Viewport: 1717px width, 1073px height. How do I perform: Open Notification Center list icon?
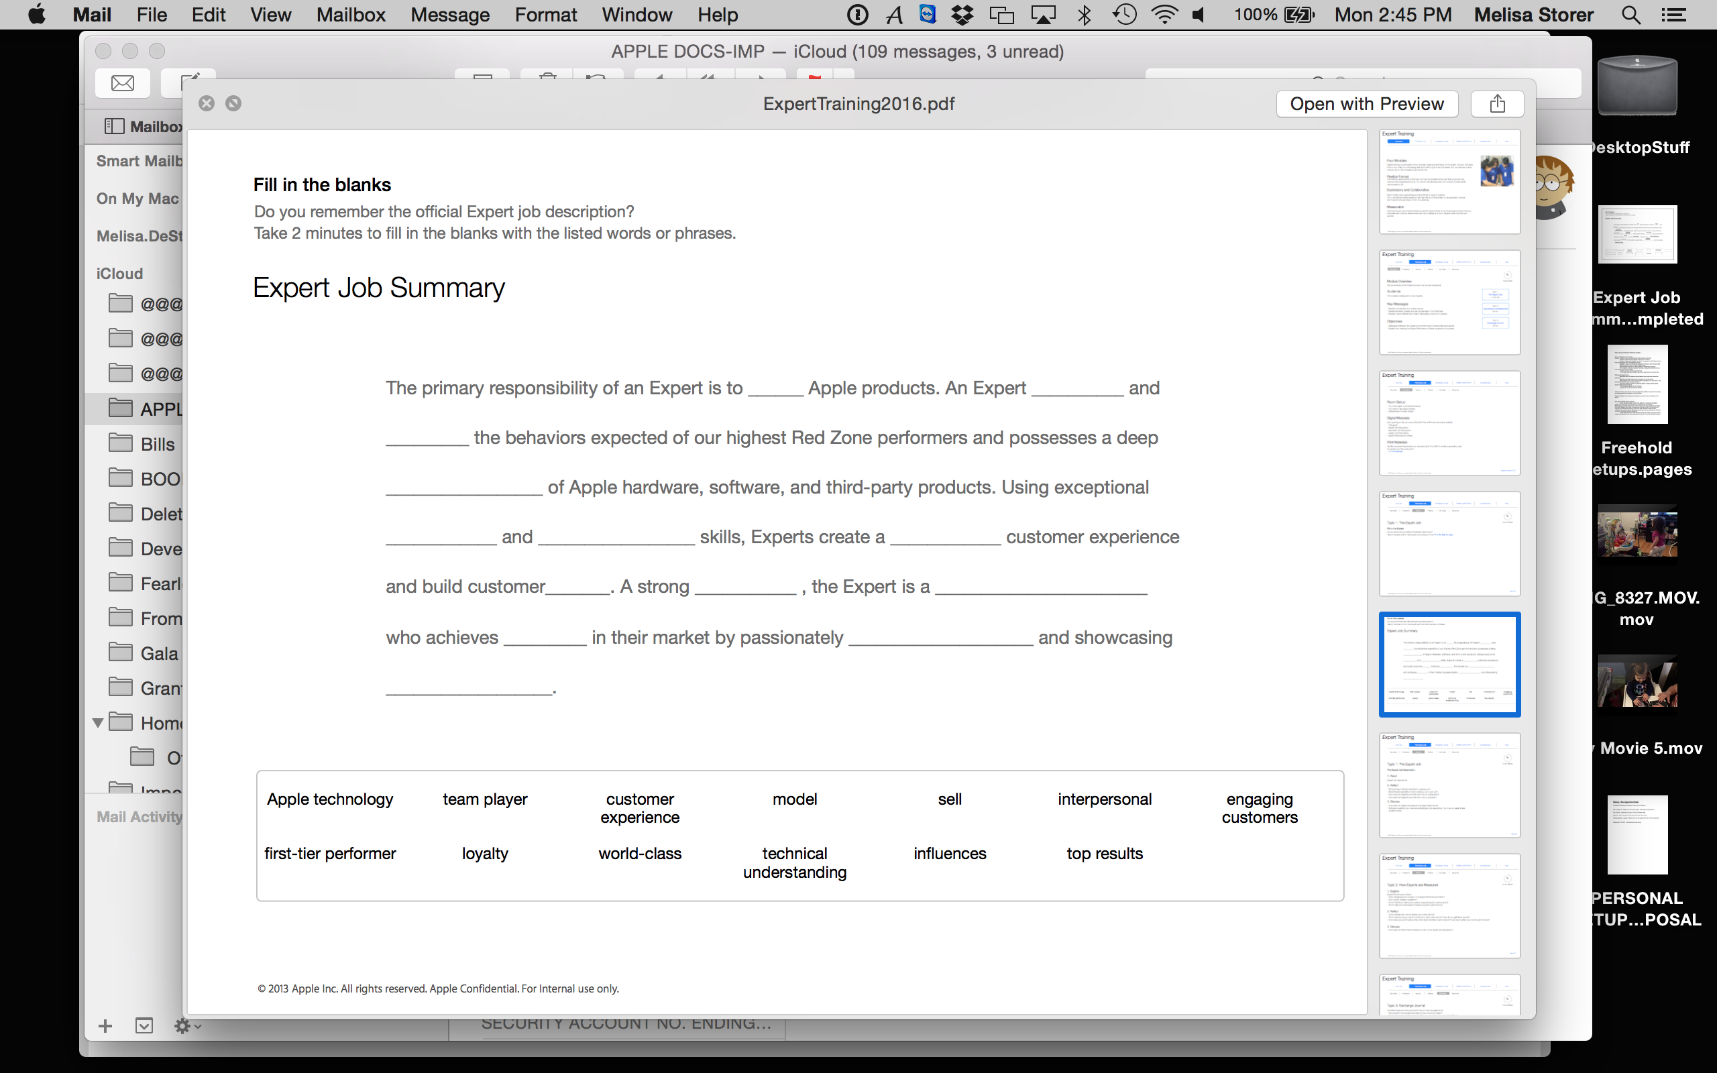(1673, 14)
